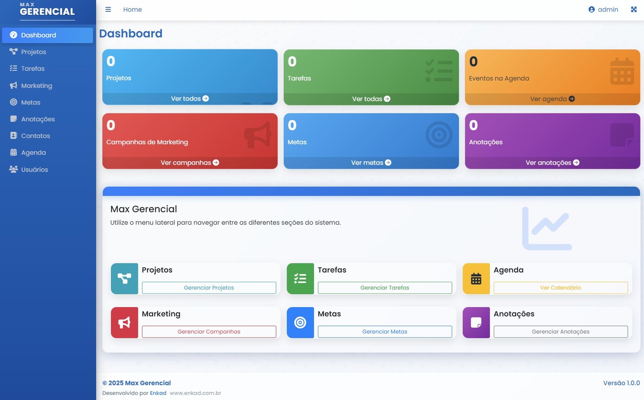Open the admin user menu
644x400 pixels.
pos(603,10)
